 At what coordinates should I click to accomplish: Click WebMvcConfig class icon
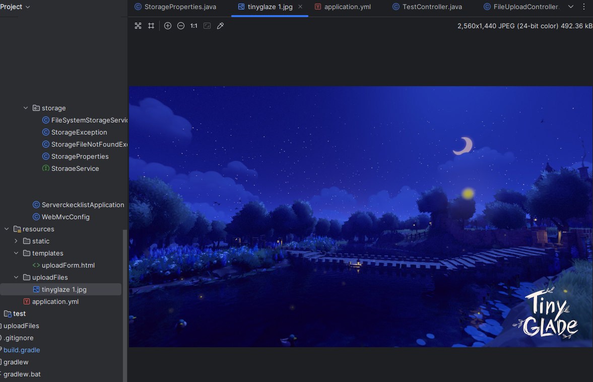click(36, 217)
